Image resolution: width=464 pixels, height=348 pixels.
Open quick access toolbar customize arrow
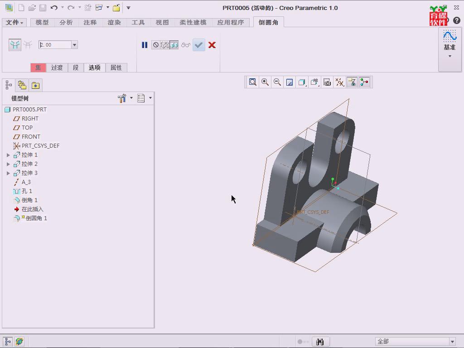pos(128,8)
